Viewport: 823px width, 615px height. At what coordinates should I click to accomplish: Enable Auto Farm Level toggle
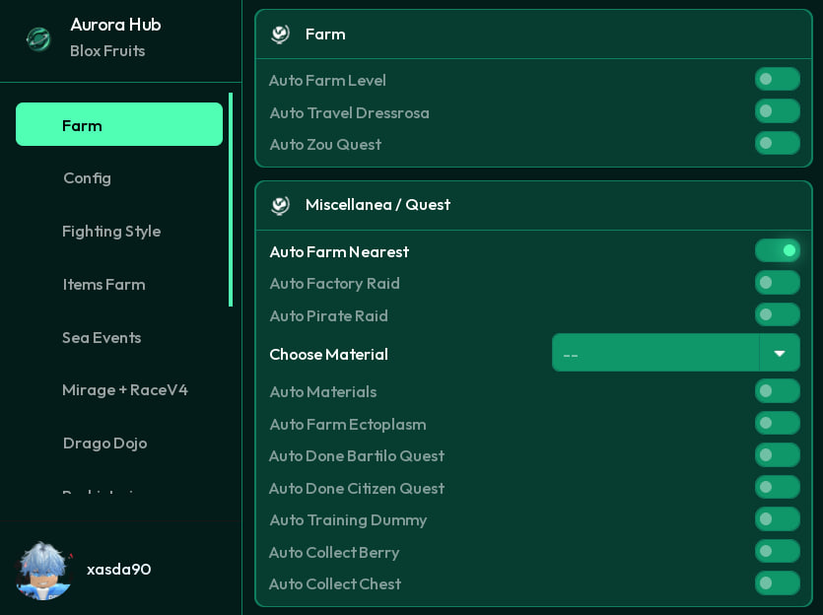click(778, 79)
